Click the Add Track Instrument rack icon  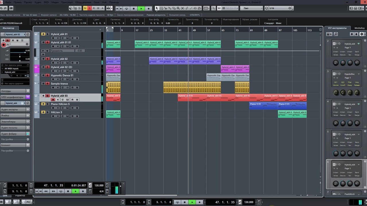(329, 34)
